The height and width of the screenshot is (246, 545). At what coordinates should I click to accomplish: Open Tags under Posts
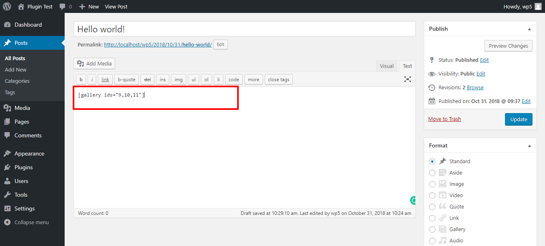point(10,92)
